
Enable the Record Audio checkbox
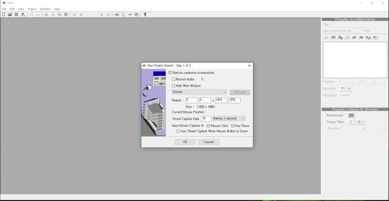pyautogui.click(x=173, y=79)
